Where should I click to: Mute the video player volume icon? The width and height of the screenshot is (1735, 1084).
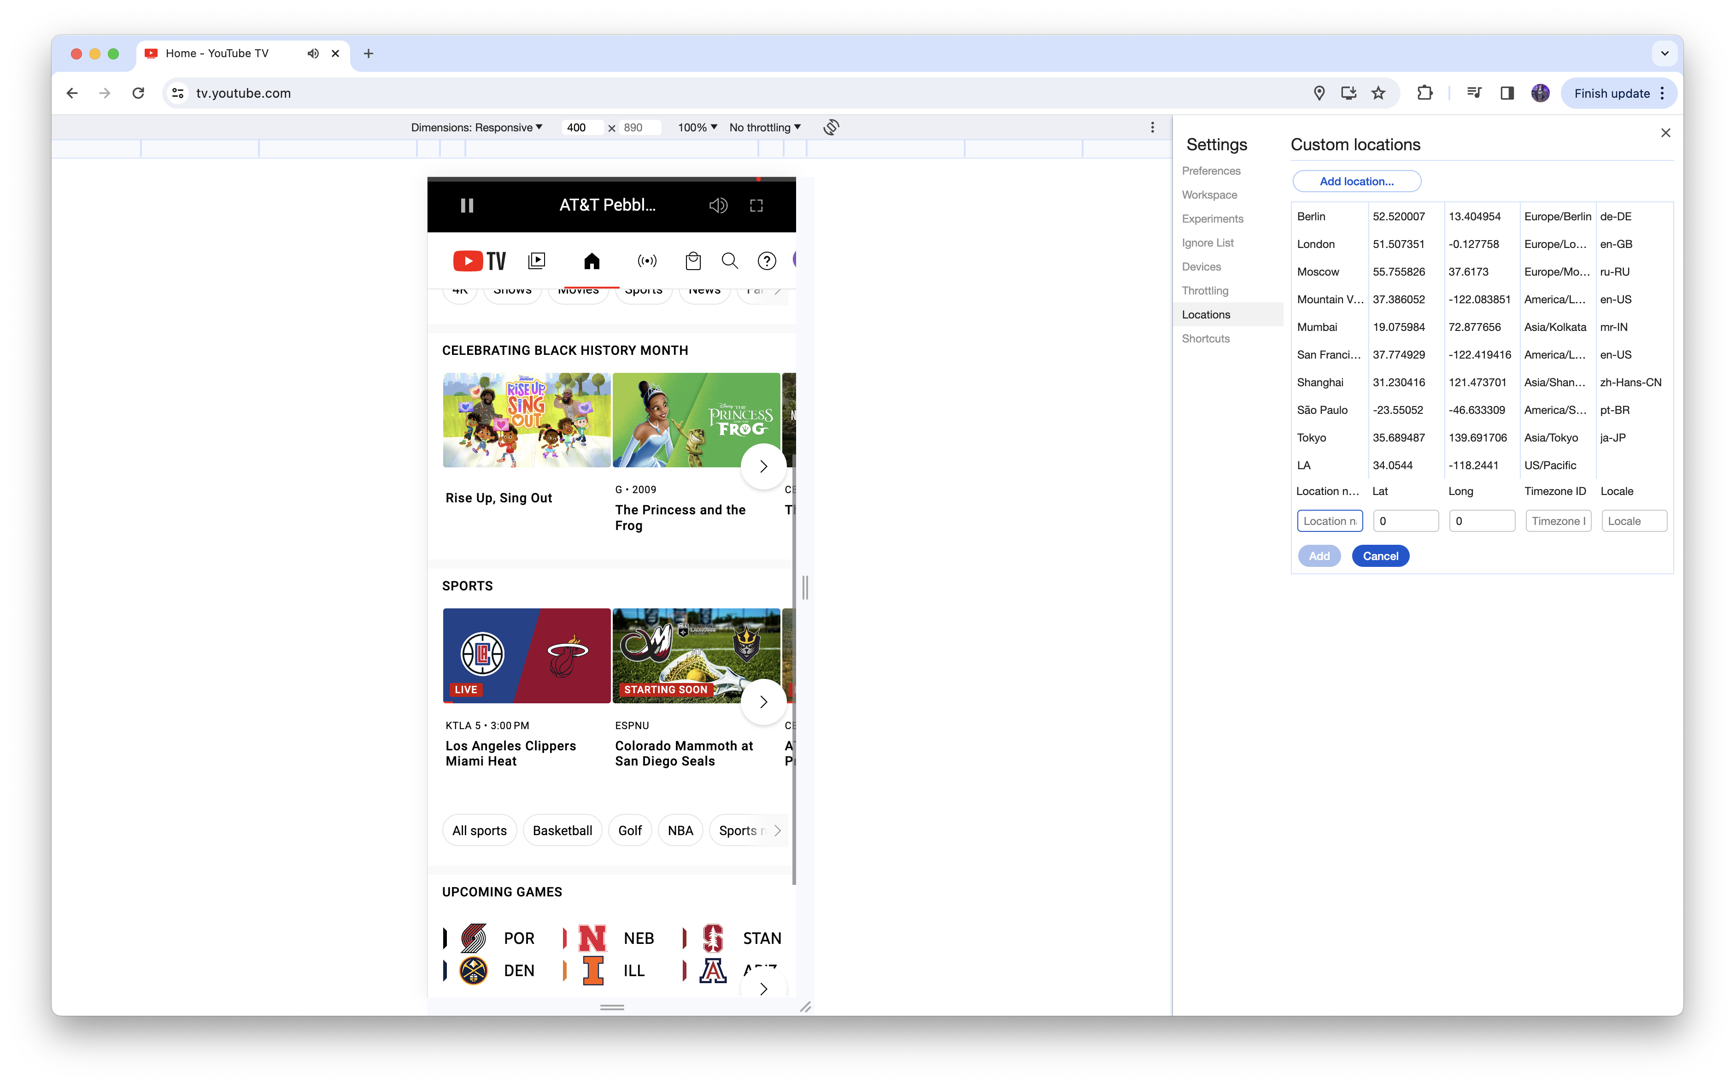[x=718, y=206]
